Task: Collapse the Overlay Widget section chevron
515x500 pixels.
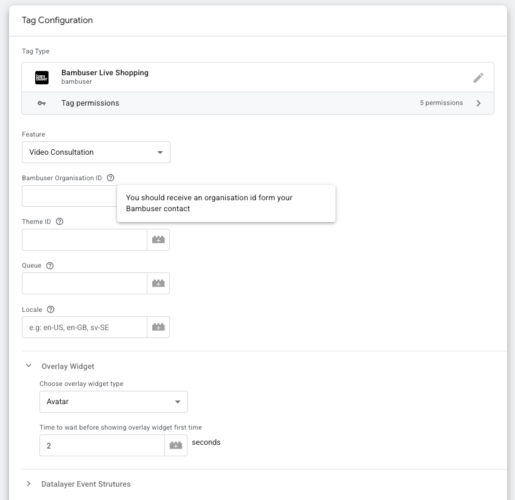Action: pyautogui.click(x=29, y=366)
